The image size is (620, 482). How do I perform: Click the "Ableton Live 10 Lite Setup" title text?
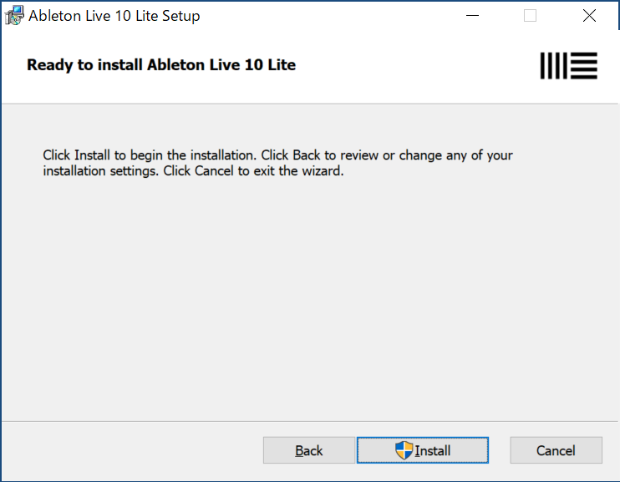click(x=114, y=16)
